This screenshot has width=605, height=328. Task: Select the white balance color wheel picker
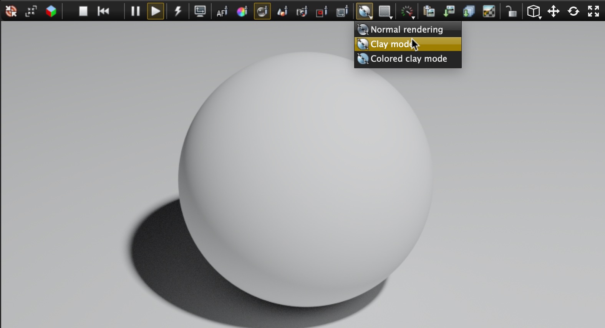point(242,11)
